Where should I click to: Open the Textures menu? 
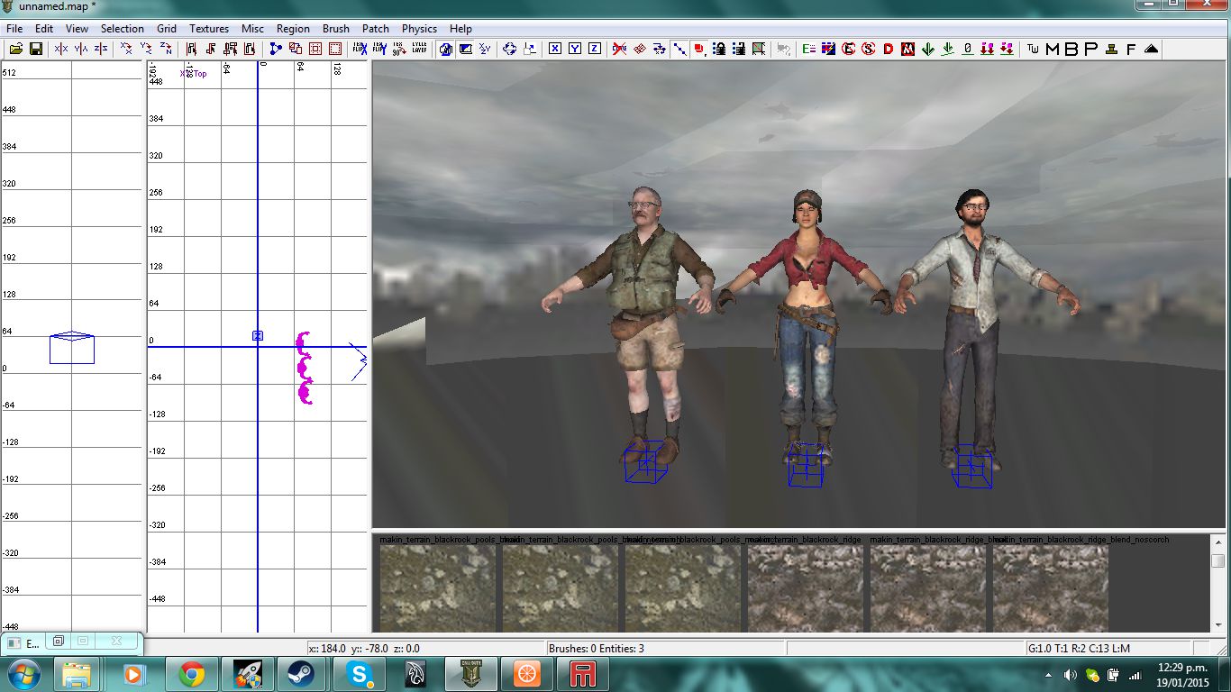tap(209, 29)
